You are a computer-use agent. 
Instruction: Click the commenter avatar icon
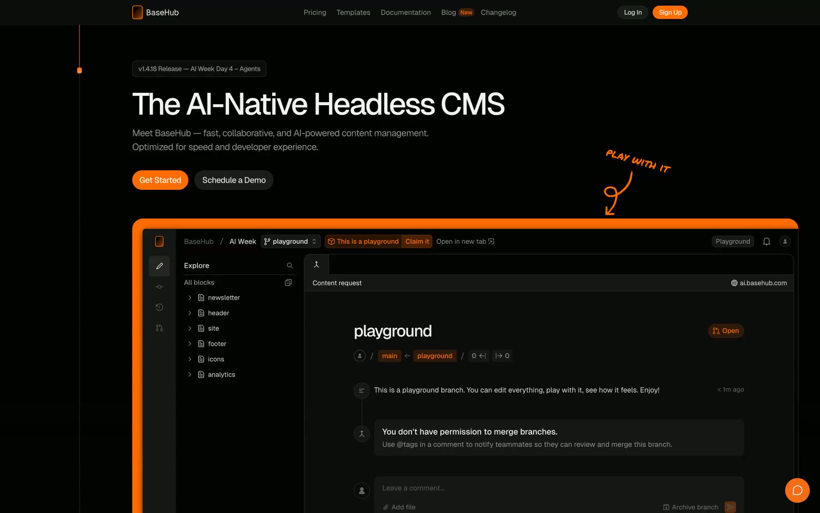(x=362, y=490)
